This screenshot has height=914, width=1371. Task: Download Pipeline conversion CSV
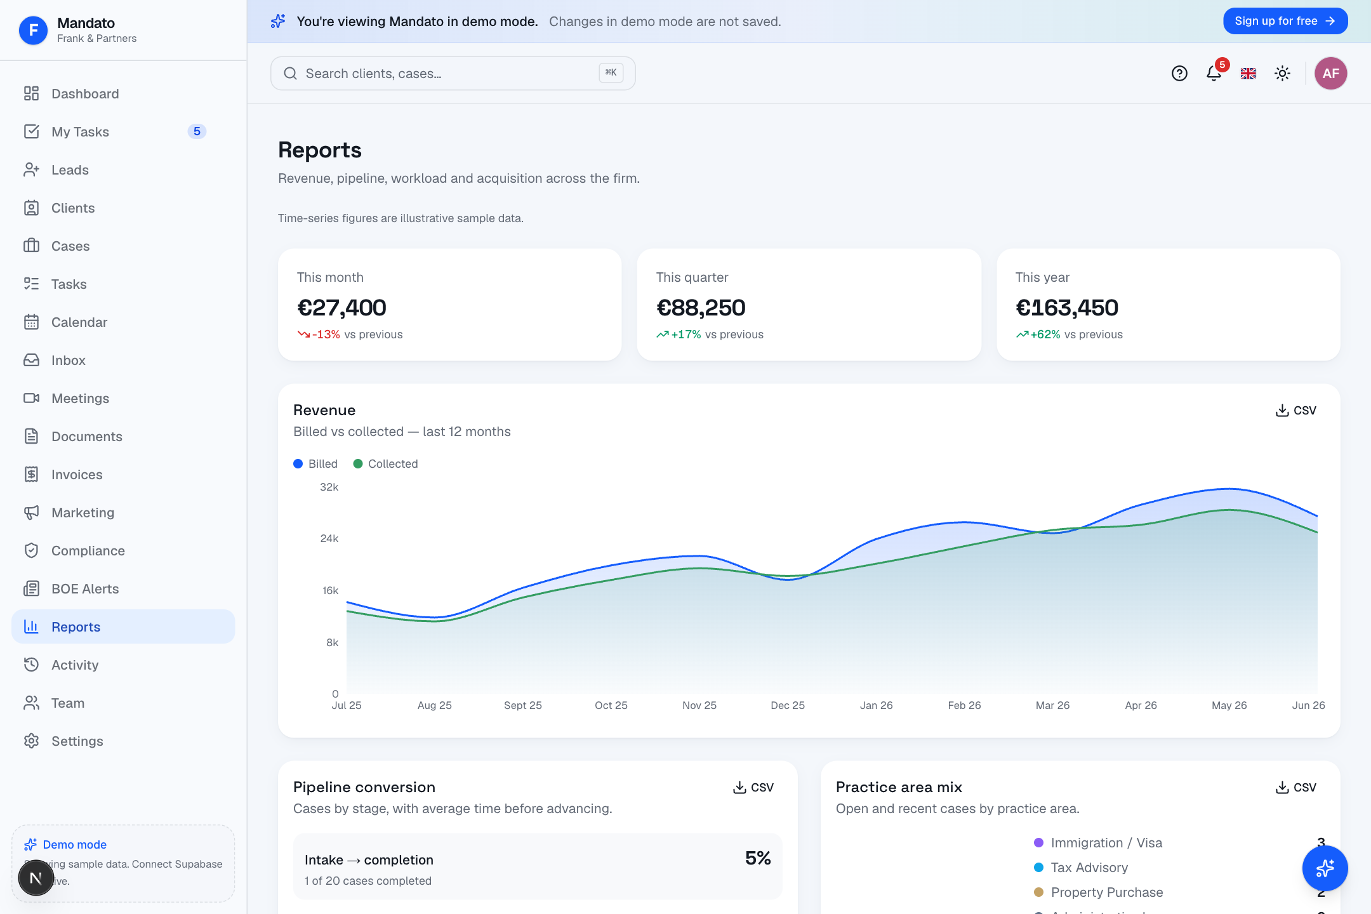[x=753, y=788]
